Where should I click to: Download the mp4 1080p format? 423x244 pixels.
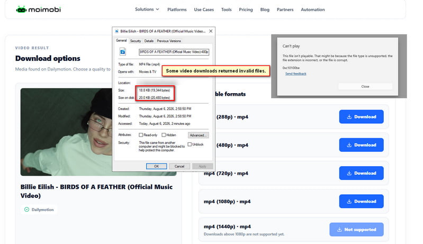(x=361, y=201)
